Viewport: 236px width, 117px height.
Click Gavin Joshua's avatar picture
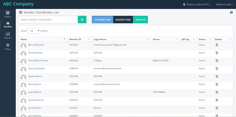(23, 85)
